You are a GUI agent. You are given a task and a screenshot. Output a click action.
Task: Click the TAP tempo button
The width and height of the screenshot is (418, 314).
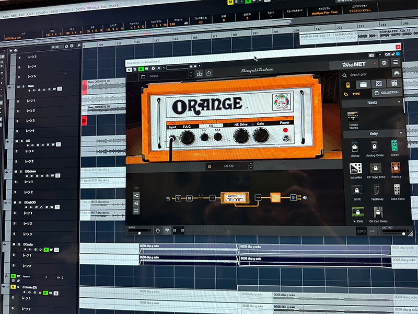click(x=373, y=231)
